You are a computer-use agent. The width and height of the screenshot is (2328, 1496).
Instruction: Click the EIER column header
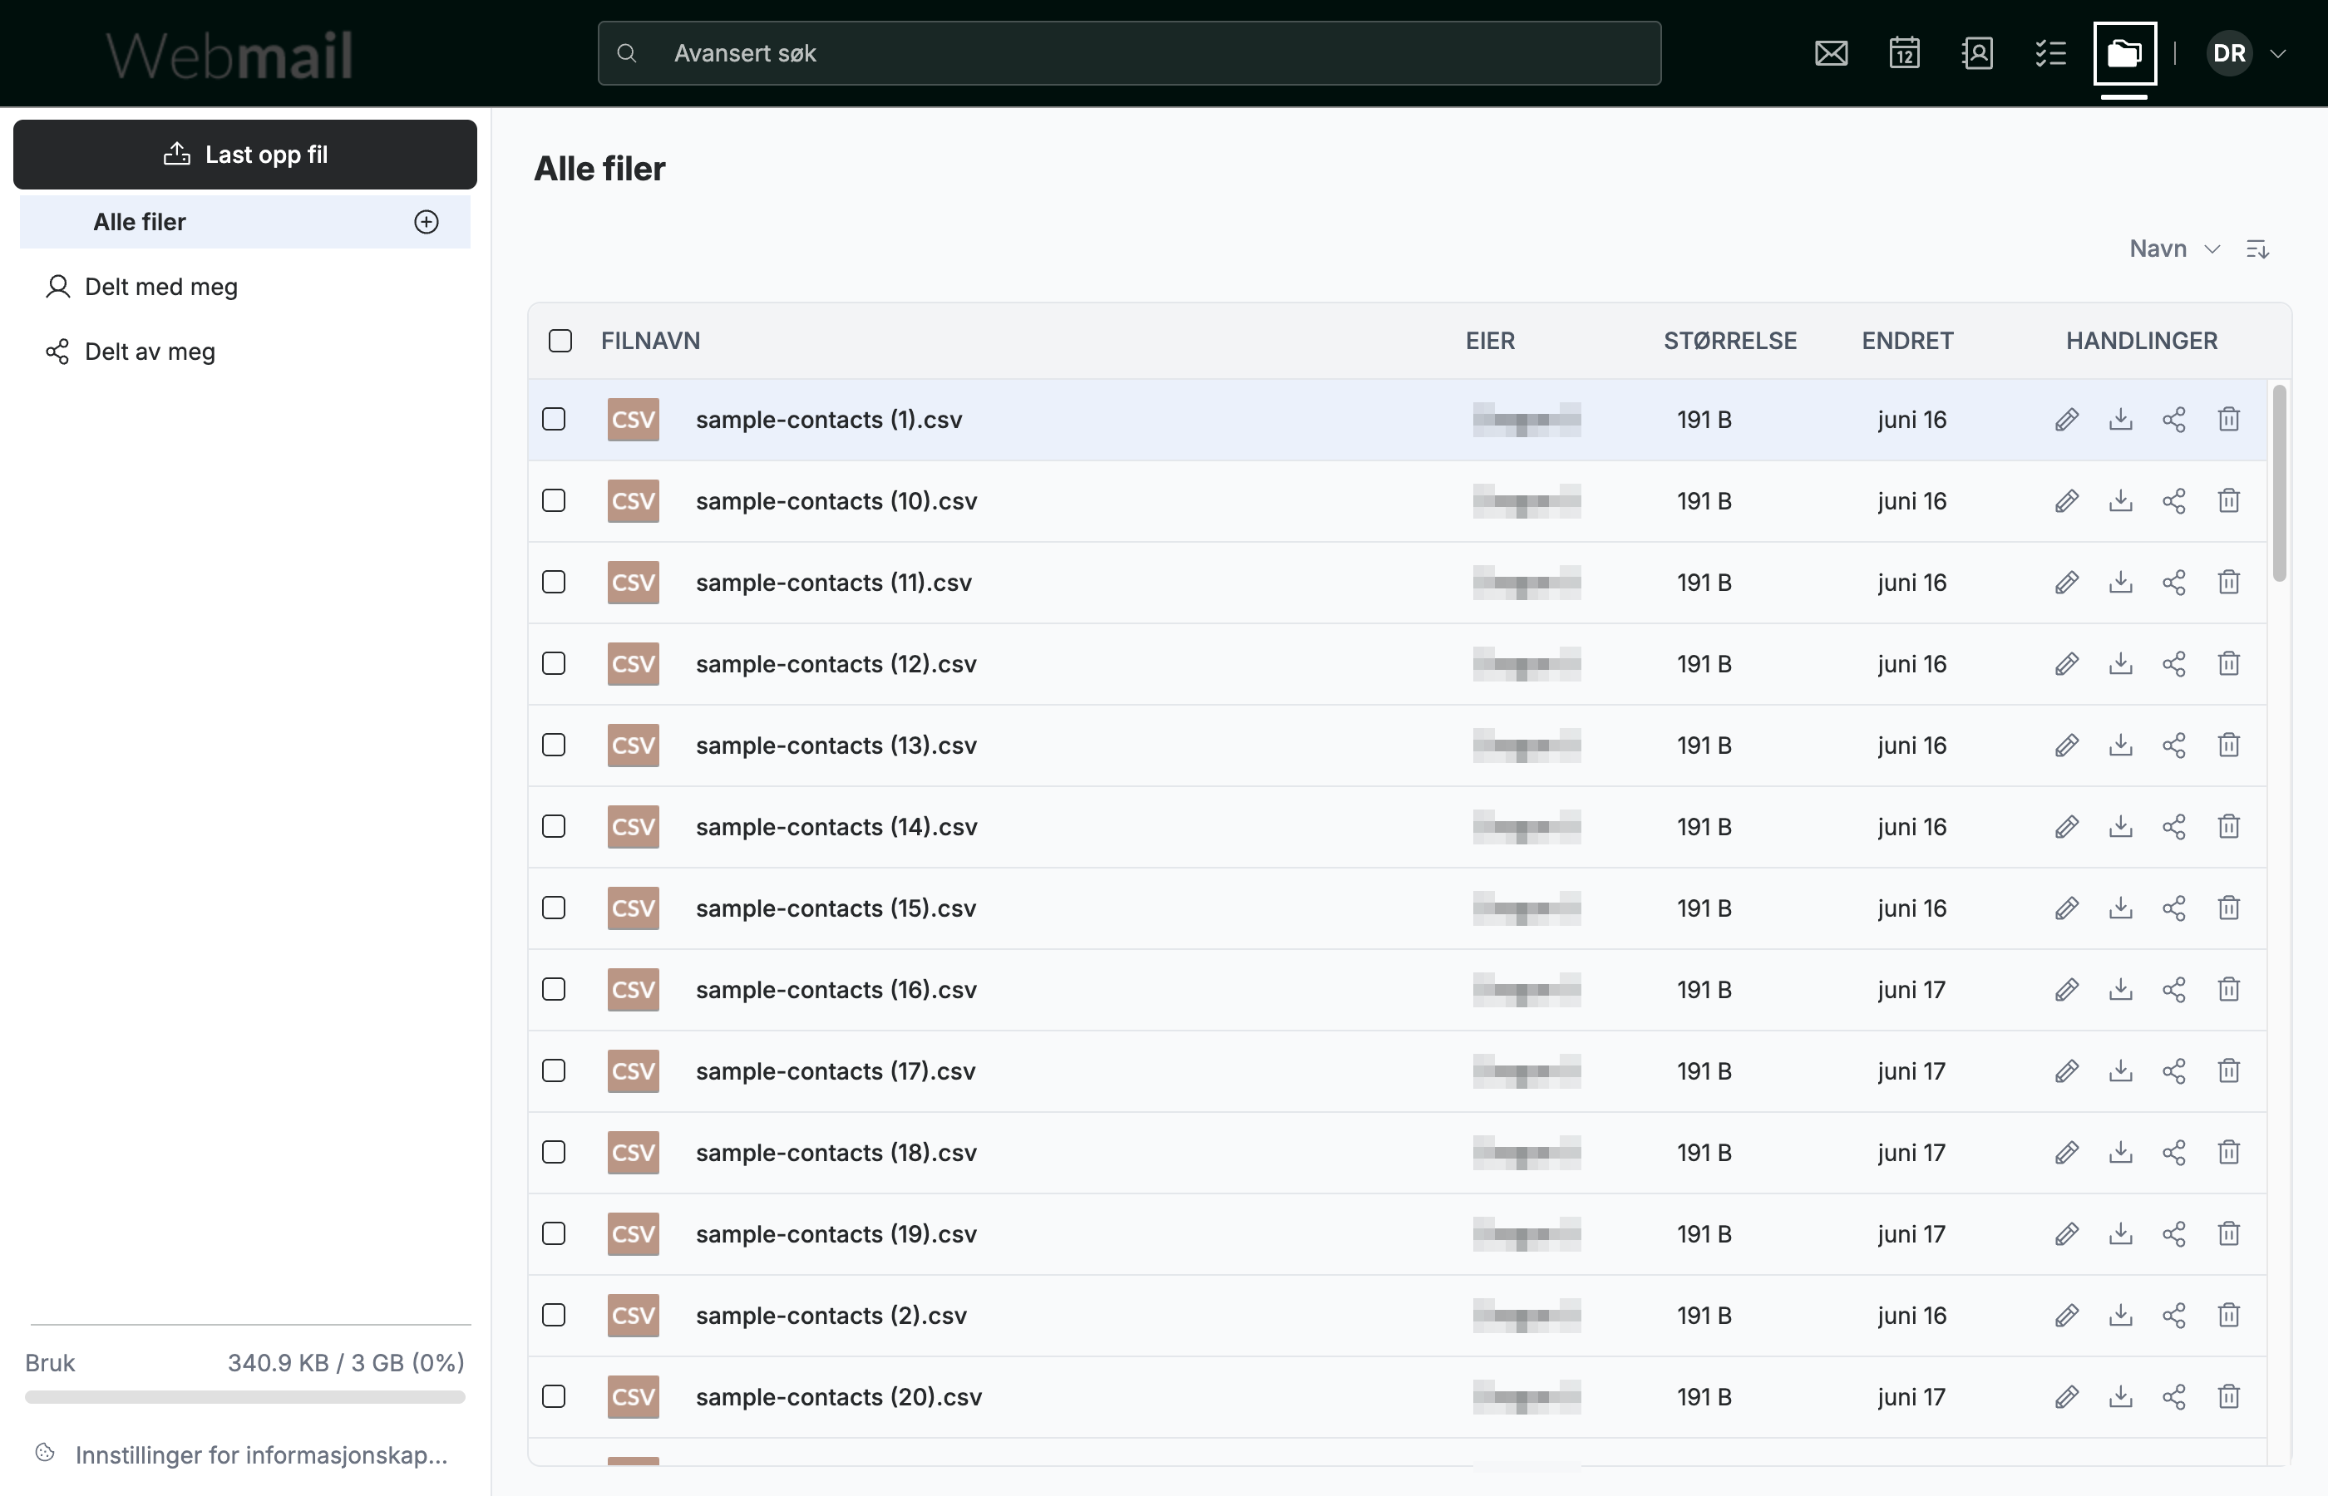pos(1491,341)
